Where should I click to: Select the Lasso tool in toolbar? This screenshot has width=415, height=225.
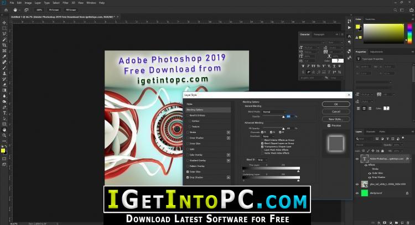4,34
